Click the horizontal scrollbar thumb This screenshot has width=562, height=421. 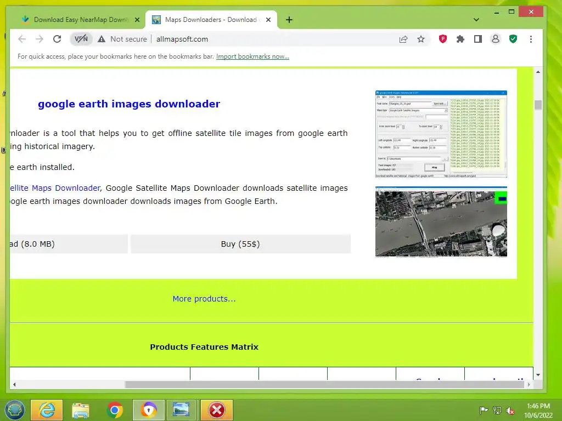pyautogui.click(x=324, y=384)
